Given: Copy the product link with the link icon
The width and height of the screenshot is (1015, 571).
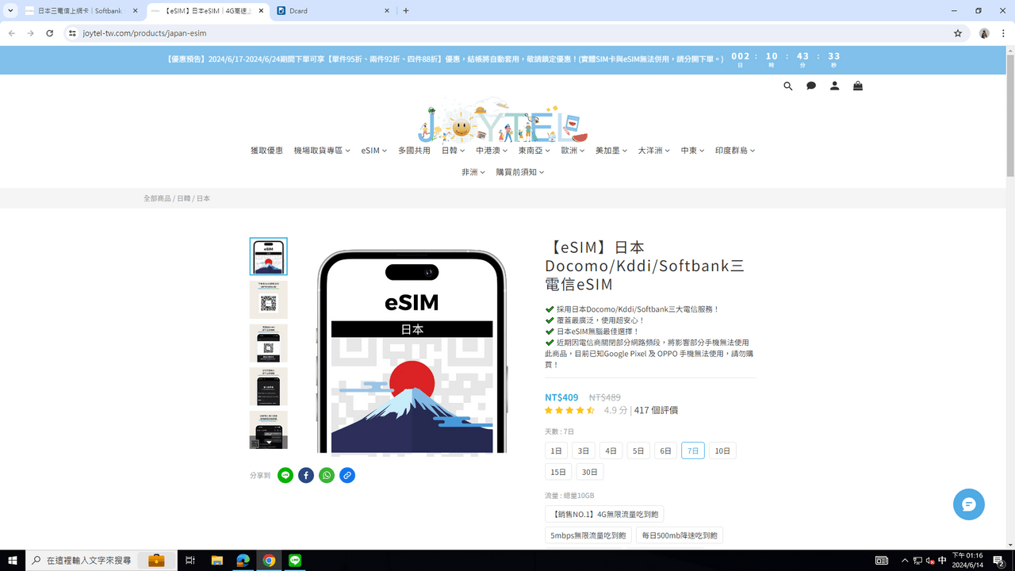Looking at the screenshot, I should click(x=347, y=475).
